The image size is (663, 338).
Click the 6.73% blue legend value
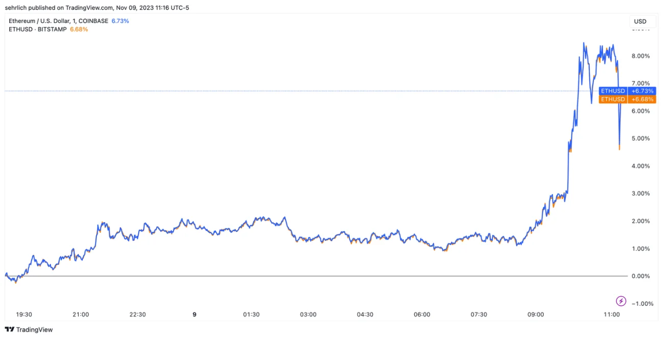[120, 21]
